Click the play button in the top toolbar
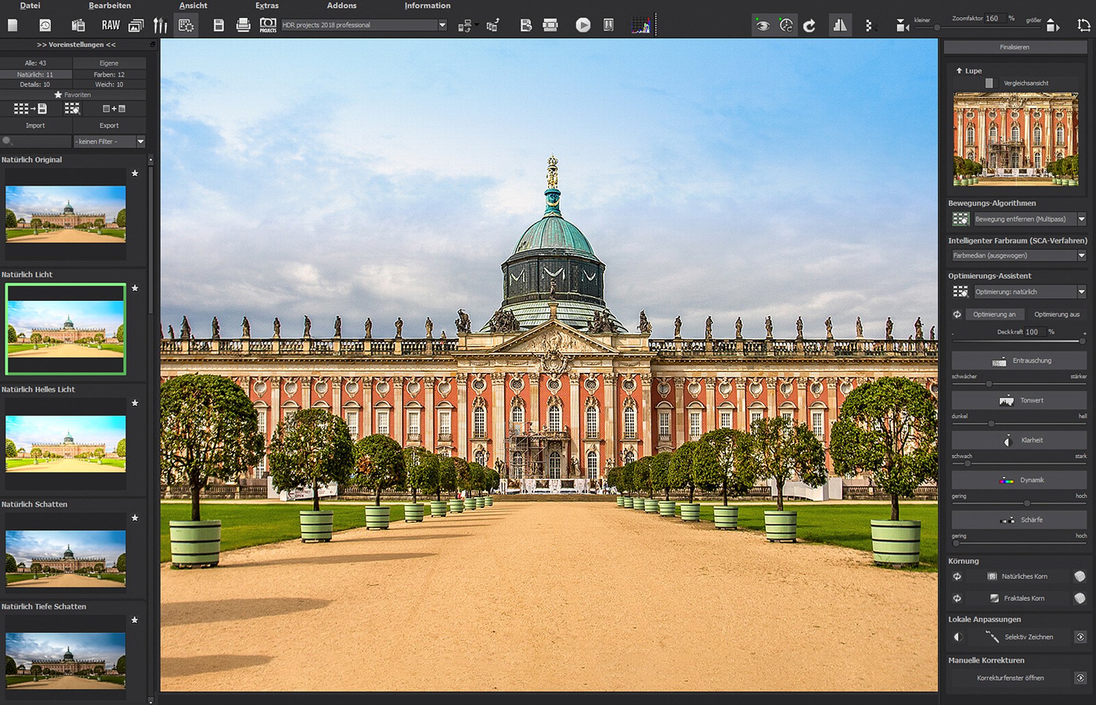The height and width of the screenshot is (705, 1096). (x=583, y=25)
